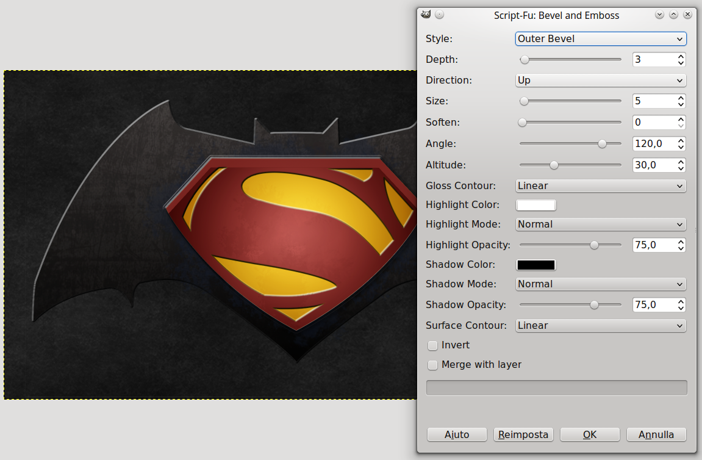The image size is (702, 460).
Task: Pick the white Highlight Color swatch
Action: (536, 205)
